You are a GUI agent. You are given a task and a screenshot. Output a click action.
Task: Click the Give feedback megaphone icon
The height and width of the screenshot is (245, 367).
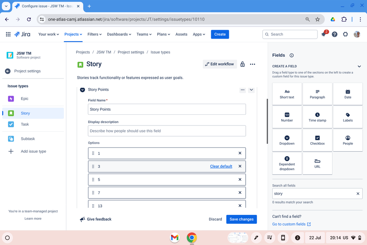point(82,219)
